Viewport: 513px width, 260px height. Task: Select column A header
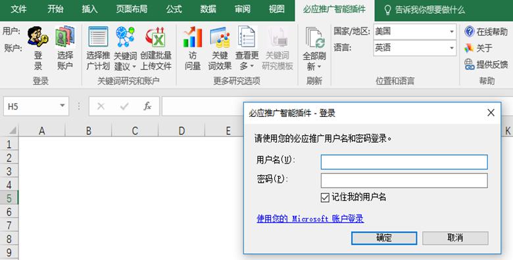pyautogui.click(x=42, y=131)
